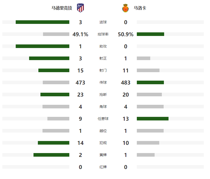Click Atlético's possession value 49.1%
Viewport: 210px width, 179px height.
(80, 34)
